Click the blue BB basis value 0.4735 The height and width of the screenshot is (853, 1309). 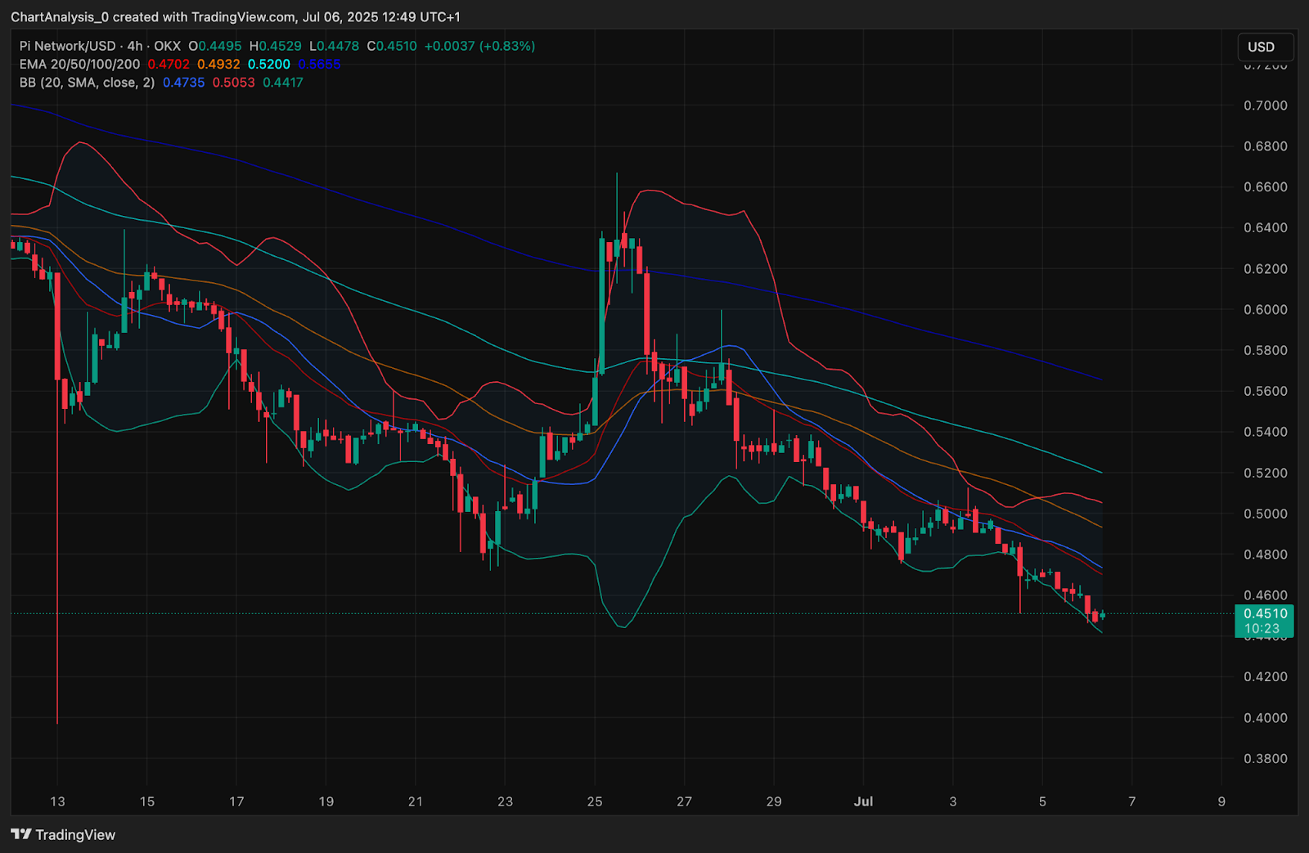183,82
